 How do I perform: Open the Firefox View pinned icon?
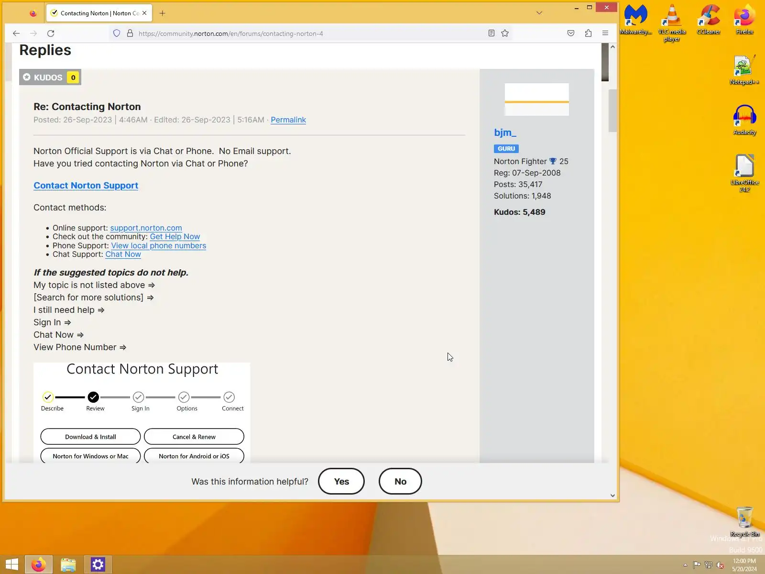tap(33, 13)
